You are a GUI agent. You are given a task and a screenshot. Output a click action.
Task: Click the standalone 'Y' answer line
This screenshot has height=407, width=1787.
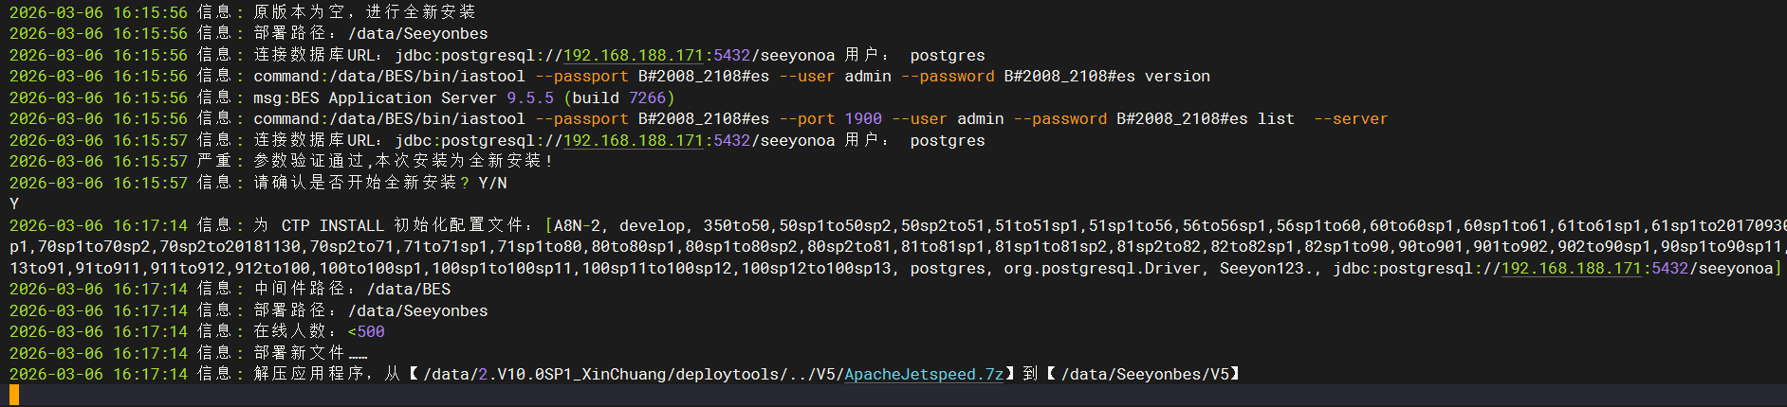click(x=14, y=203)
